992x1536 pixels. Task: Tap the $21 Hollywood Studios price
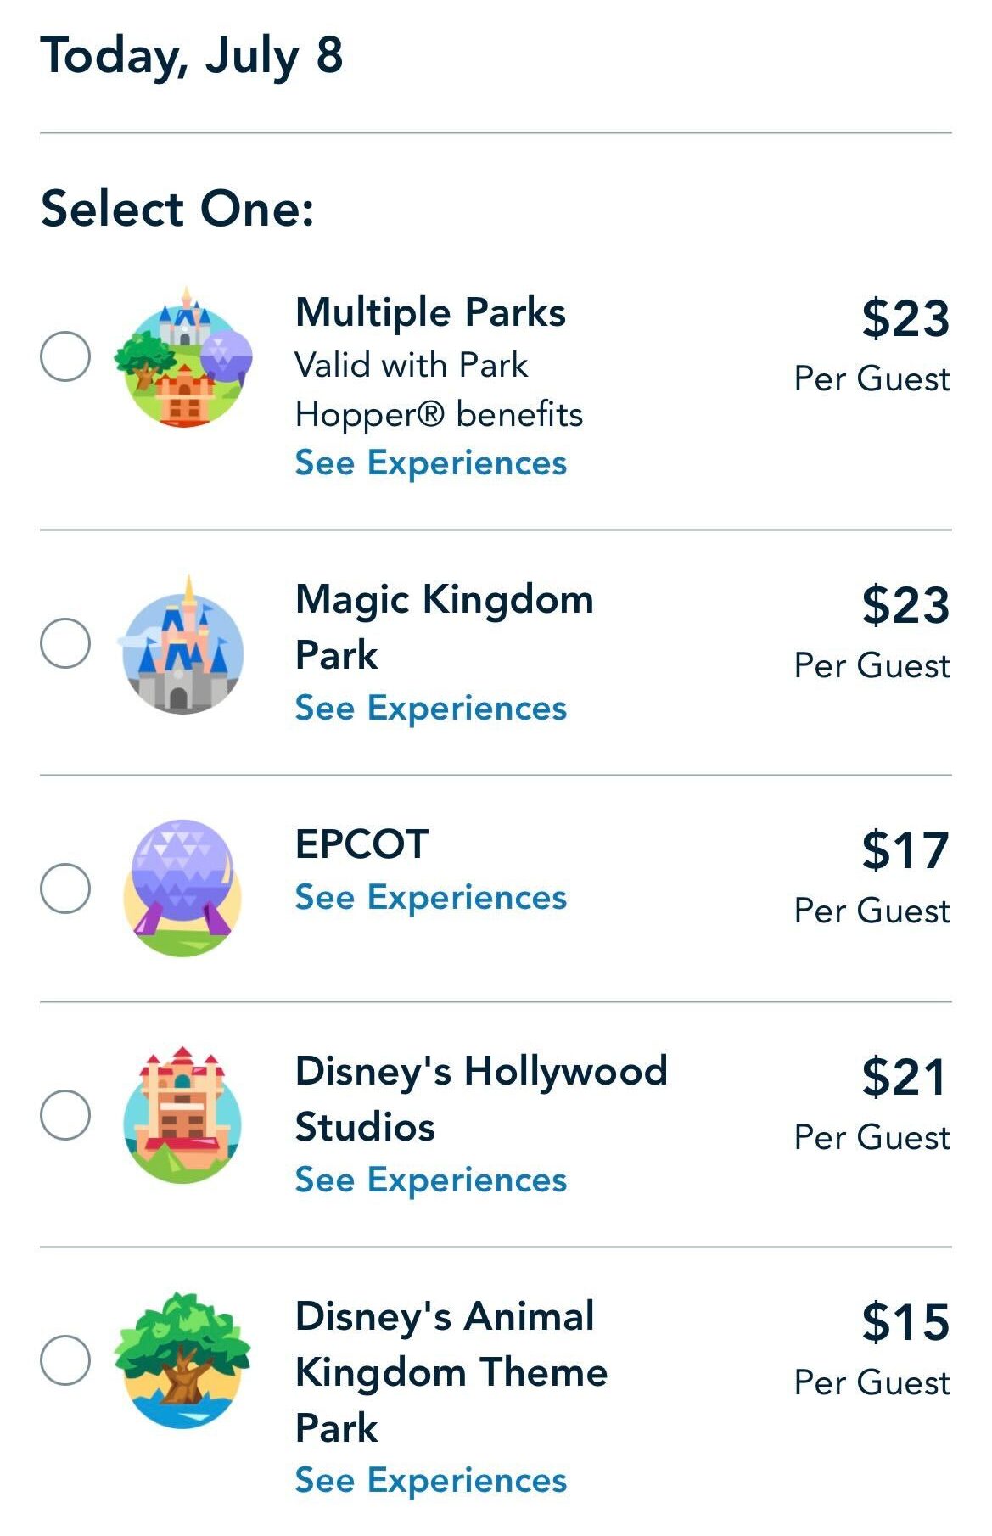905,1078
